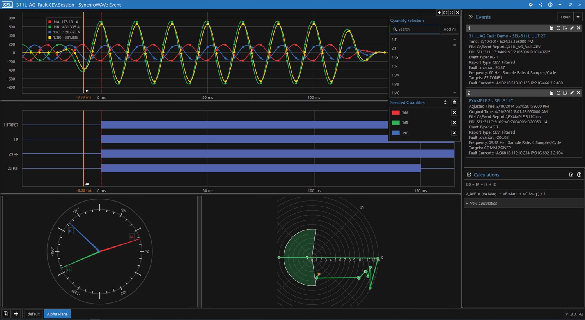Remove 1:IB from selected quantities
Viewport: 585px width, 320px height.
pos(454,123)
